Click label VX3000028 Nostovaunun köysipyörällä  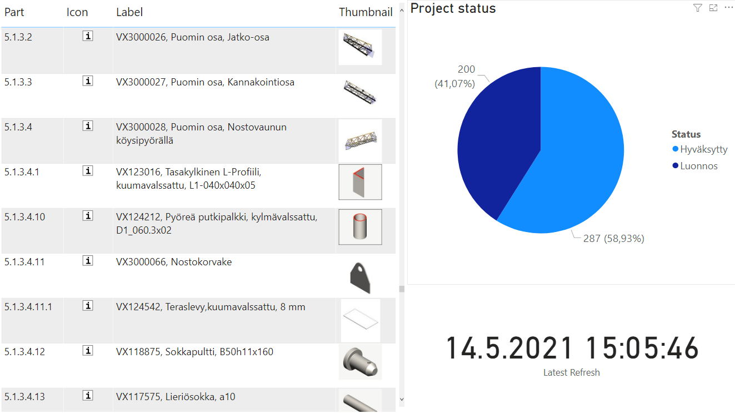click(201, 134)
